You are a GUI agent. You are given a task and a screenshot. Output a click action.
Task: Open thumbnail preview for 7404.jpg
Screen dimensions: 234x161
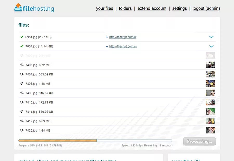[210, 74]
